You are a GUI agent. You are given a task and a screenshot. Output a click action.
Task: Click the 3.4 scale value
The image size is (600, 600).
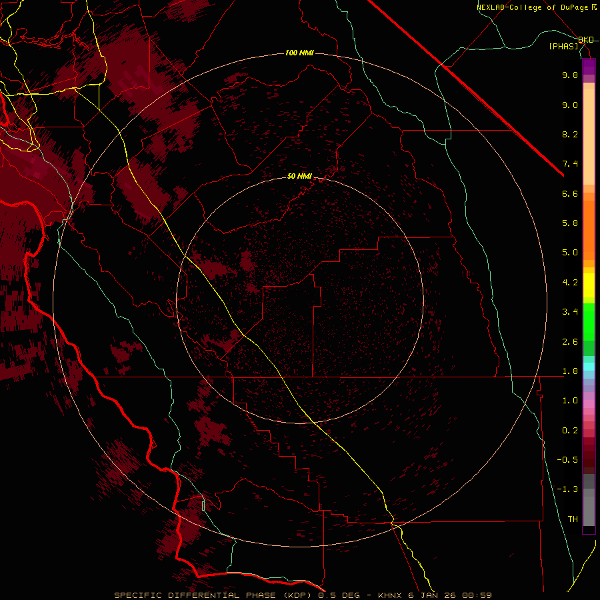[570, 312]
